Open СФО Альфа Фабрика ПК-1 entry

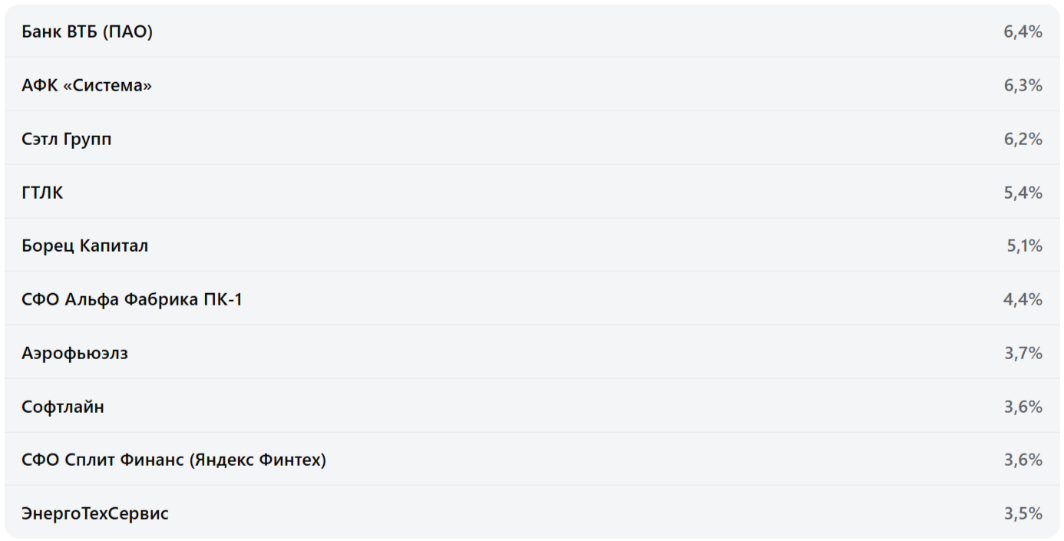point(132,299)
